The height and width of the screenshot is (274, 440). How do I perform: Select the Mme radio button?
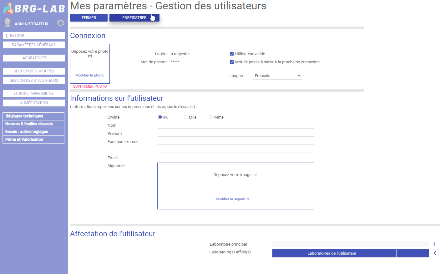(x=211, y=117)
